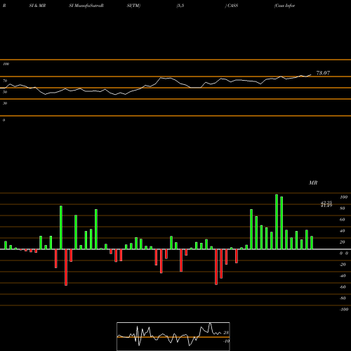Screen dimensions: 351x351
Task: Click the 23 value in mini chart
Action: tap(226, 333)
